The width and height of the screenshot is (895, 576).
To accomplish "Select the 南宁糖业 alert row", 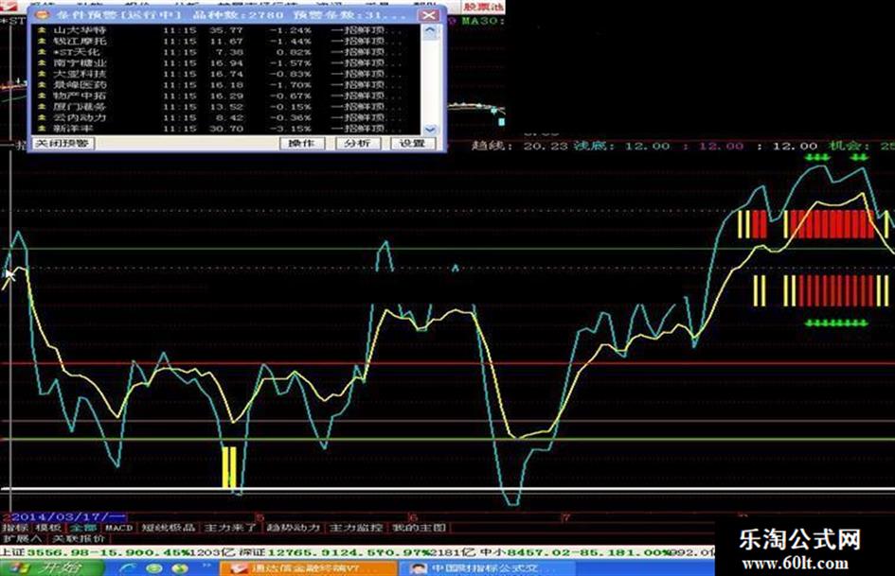I will [227, 62].
